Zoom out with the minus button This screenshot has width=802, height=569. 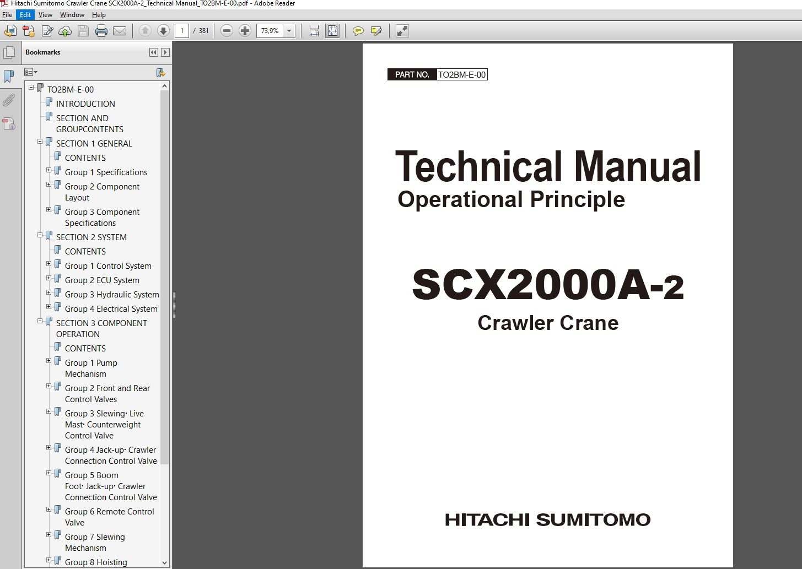click(x=227, y=31)
